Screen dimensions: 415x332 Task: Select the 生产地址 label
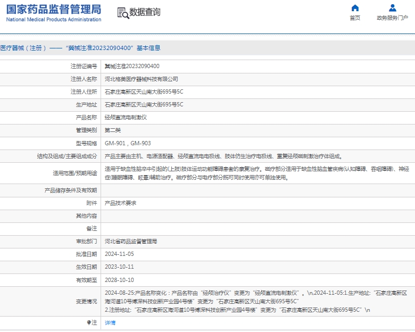87,105
